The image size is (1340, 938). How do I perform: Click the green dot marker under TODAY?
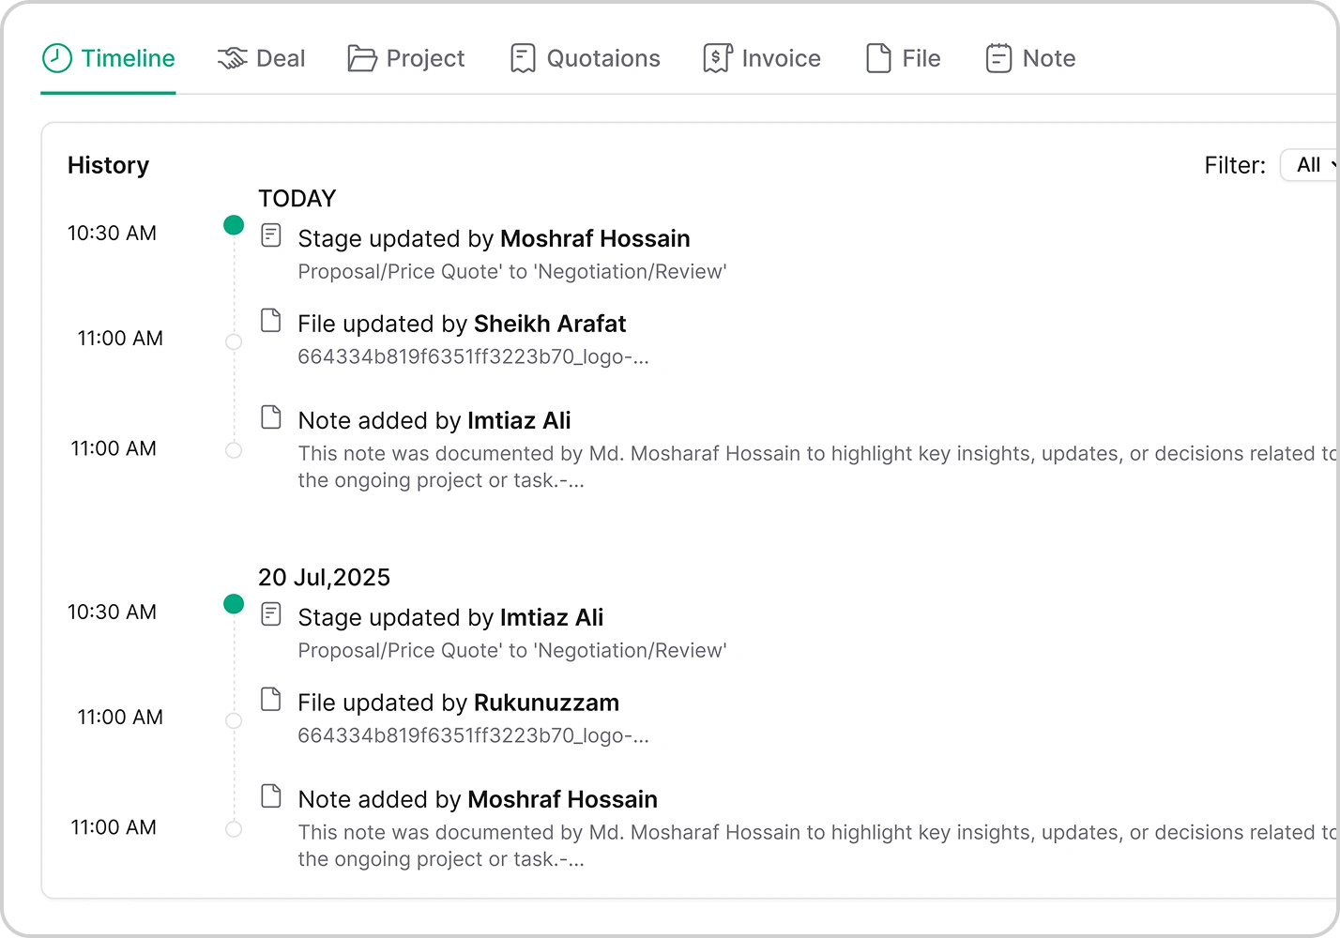pyautogui.click(x=234, y=225)
